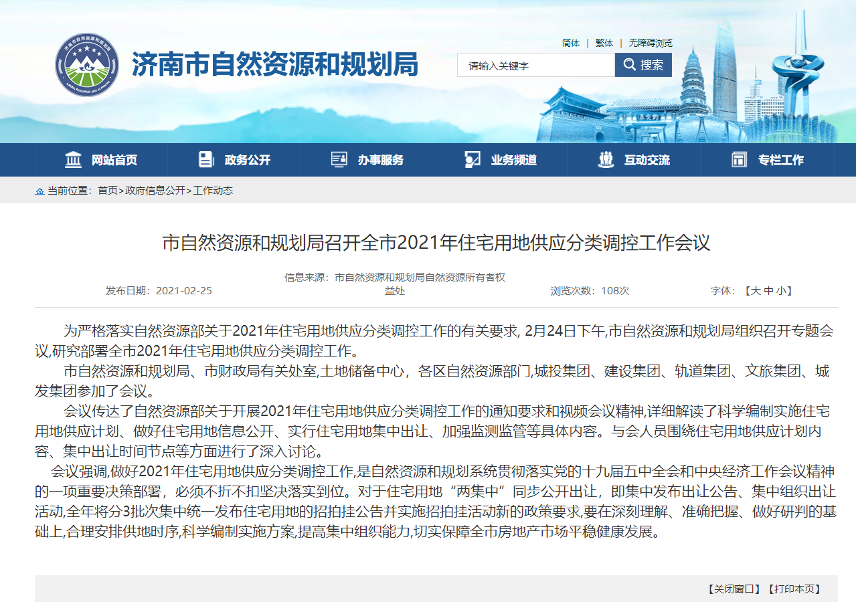Open the 政务公开 menu item
This screenshot has height=612, width=856.
(x=248, y=160)
